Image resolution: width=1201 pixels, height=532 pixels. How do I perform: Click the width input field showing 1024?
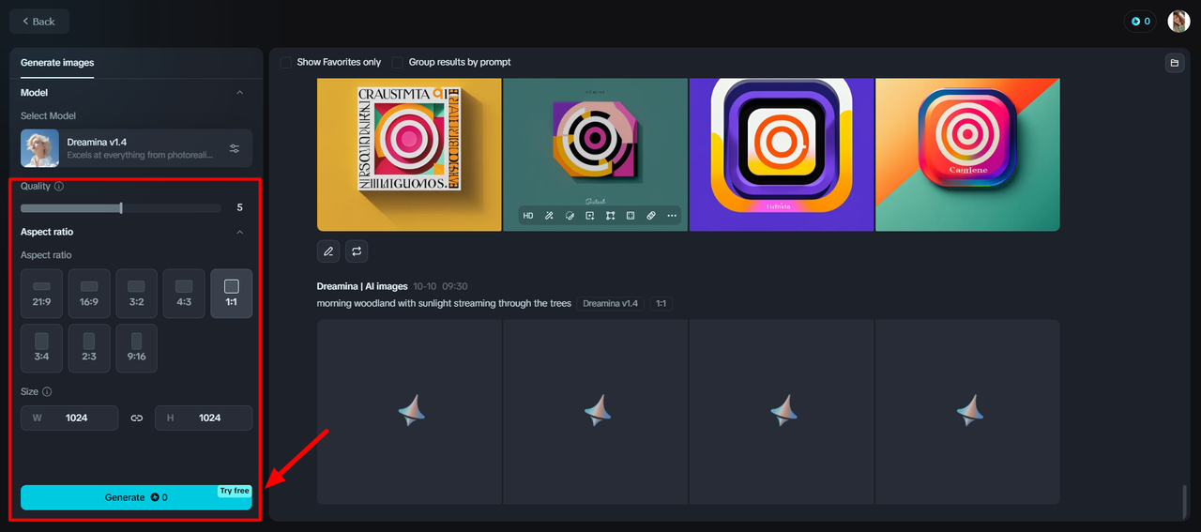(69, 418)
